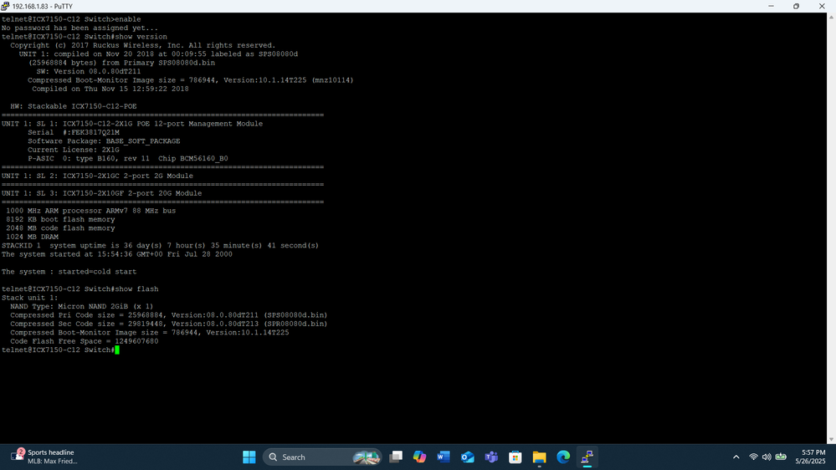Restore down the PuTTY window
This screenshot has width=836, height=470.
point(796,6)
